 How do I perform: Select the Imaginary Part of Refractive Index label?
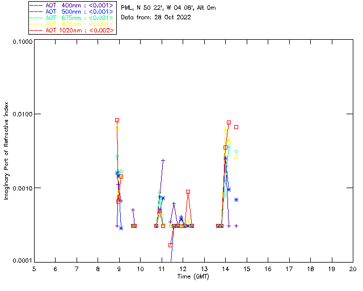tap(7, 151)
